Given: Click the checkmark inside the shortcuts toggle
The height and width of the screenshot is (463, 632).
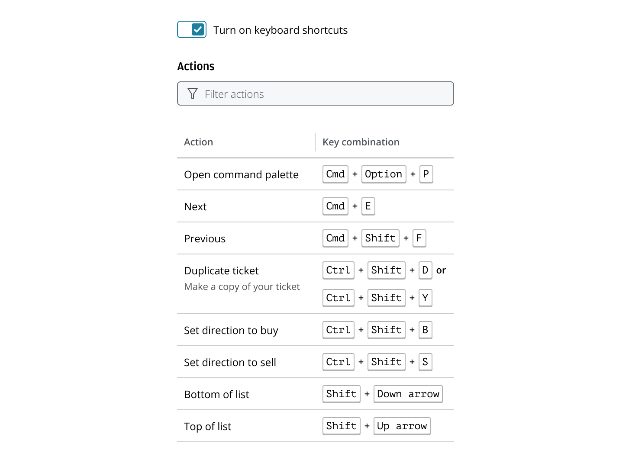Looking at the screenshot, I should (198, 29).
